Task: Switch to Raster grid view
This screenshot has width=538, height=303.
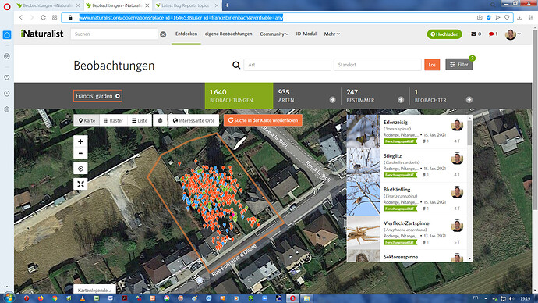Action: (x=113, y=120)
